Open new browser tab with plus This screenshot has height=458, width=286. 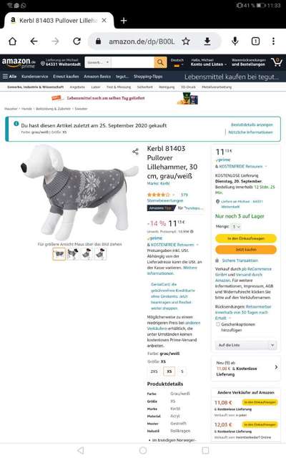[x=124, y=21]
